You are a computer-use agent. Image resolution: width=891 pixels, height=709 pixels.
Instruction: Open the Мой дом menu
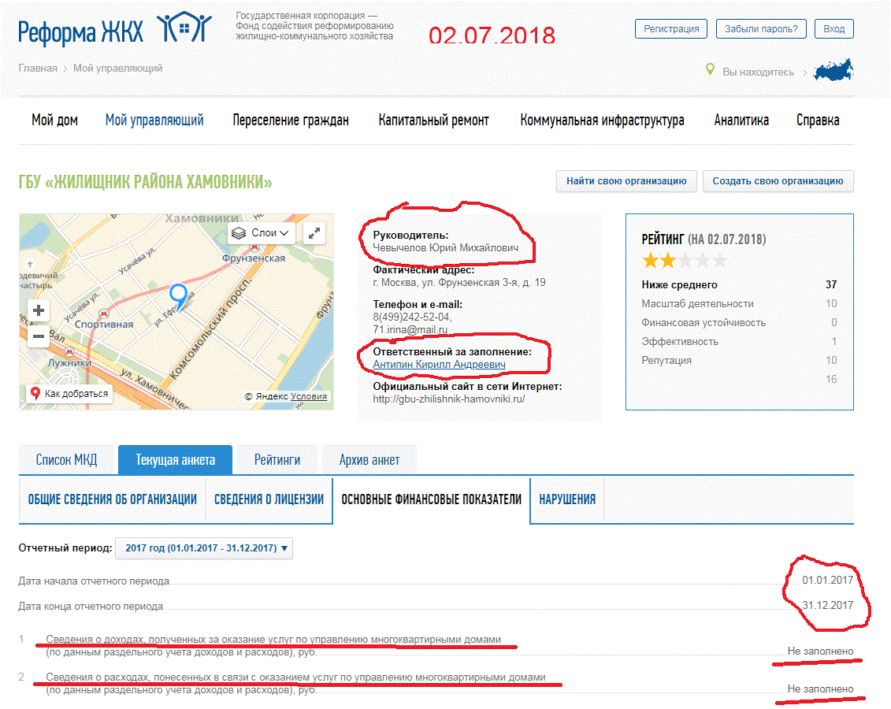(x=54, y=121)
